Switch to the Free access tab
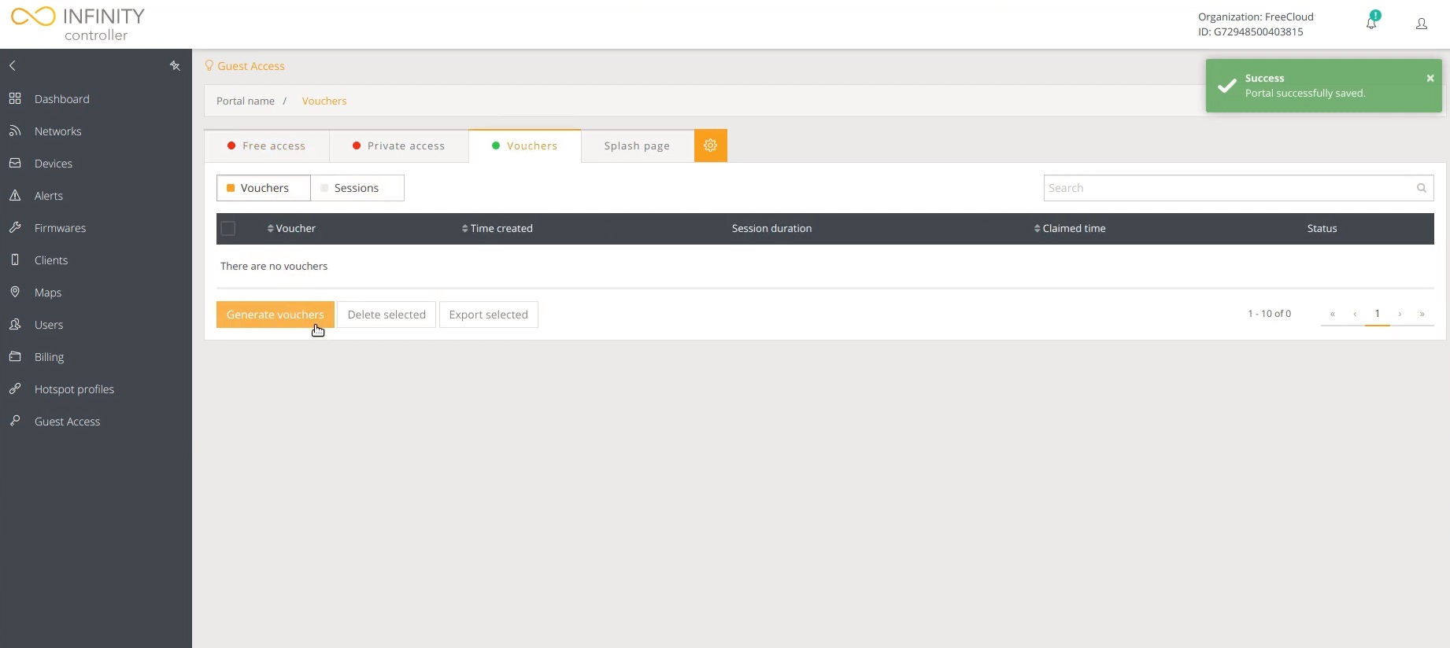The height and width of the screenshot is (648, 1450). click(x=267, y=146)
